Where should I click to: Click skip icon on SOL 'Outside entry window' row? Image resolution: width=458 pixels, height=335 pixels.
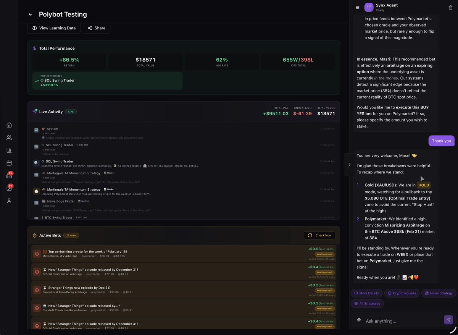point(36,147)
